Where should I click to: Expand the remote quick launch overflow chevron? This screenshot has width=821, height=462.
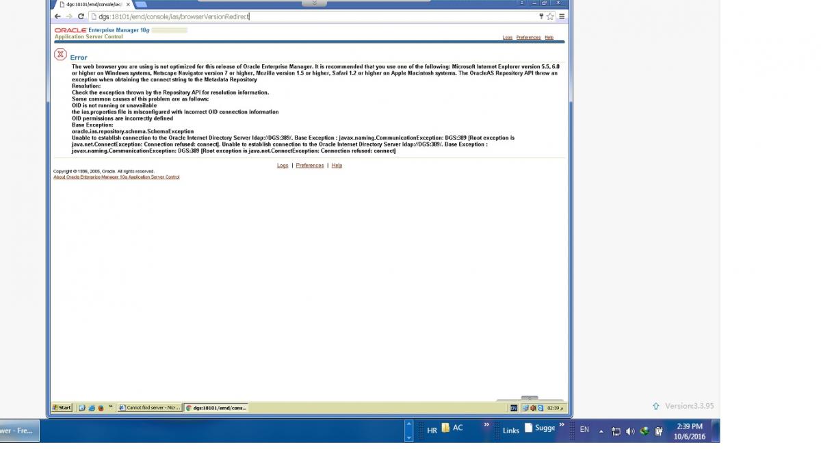(x=111, y=407)
